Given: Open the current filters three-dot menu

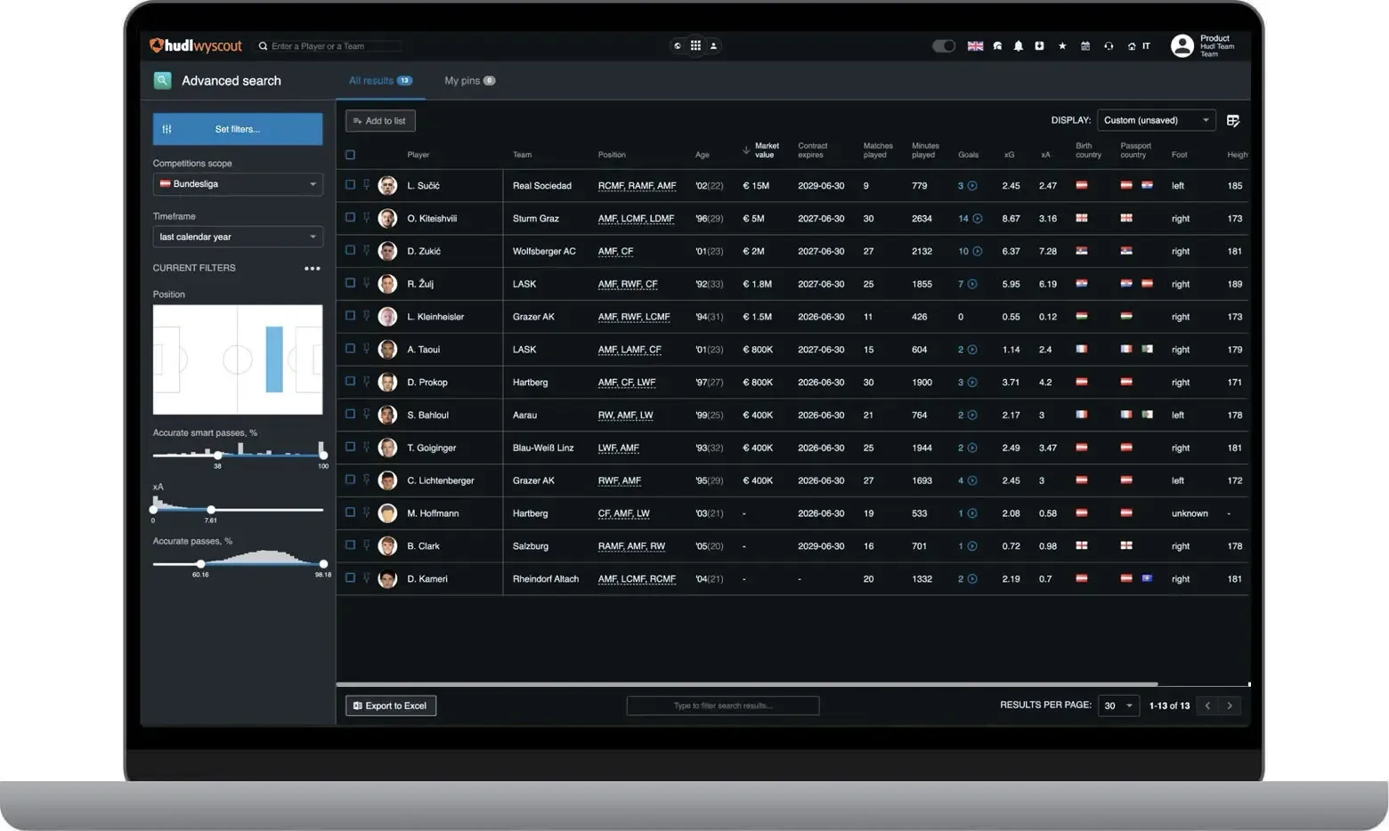Looking at the screenshot, I should pyautogui.click(x=312, y=269).
